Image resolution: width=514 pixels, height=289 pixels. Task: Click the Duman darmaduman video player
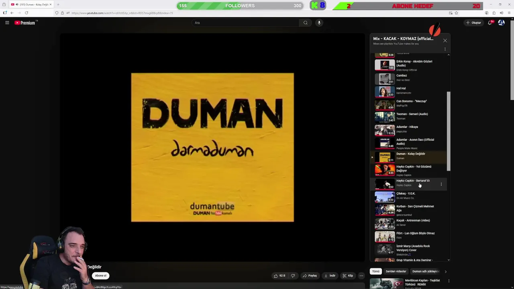pos(212,147)
